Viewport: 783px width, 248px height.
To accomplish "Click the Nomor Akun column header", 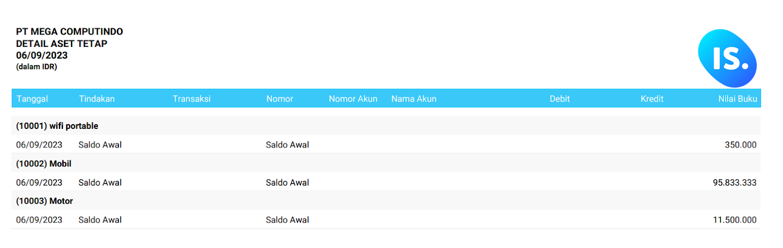I will pyautogui.click(x=353, y=99).
